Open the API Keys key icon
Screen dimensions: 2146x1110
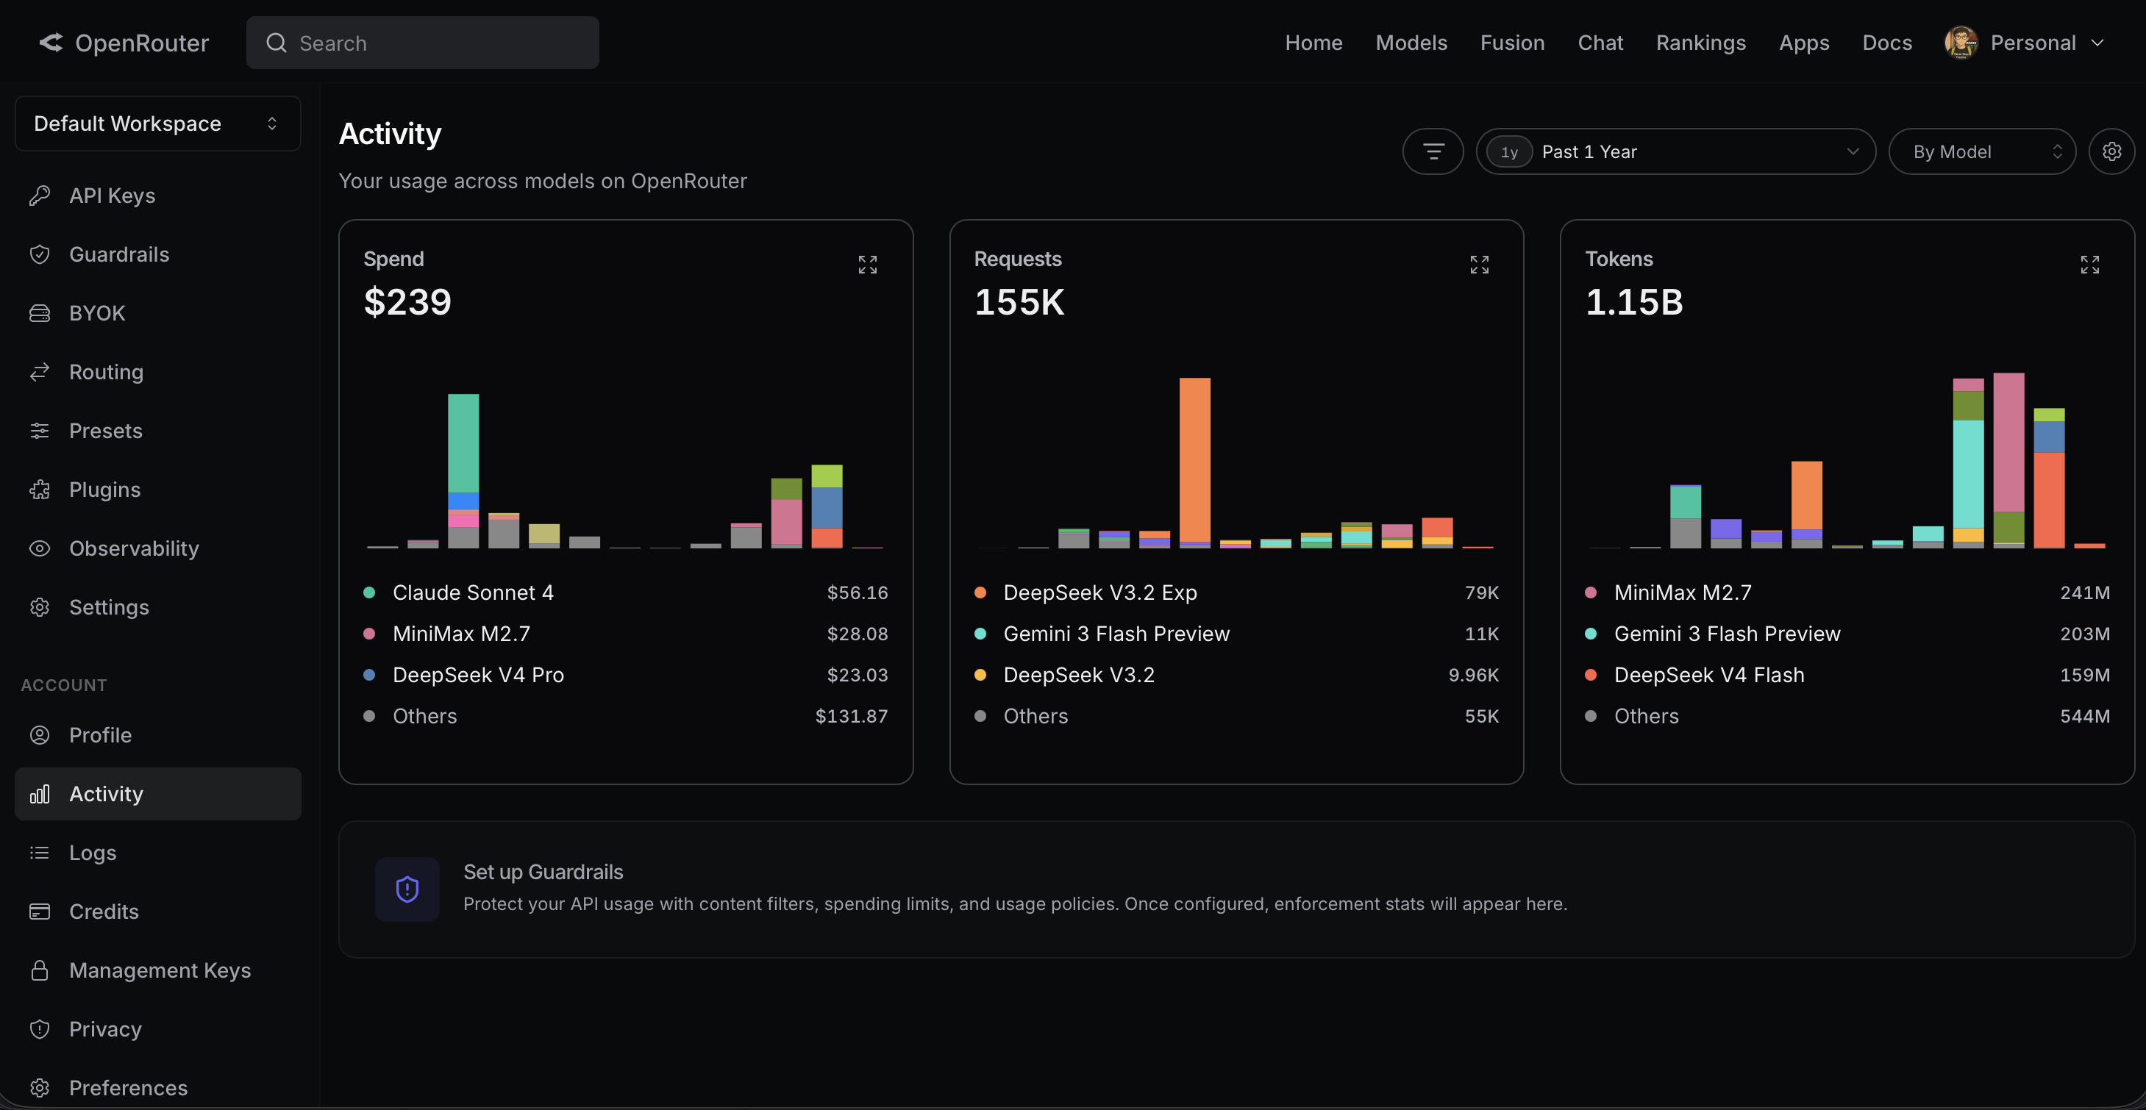tap(39, 196)
